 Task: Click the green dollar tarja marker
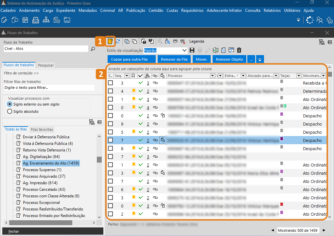click(x=285, y=106)
